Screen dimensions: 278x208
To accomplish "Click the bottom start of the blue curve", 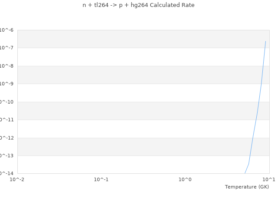I will (x=245, y=173).
